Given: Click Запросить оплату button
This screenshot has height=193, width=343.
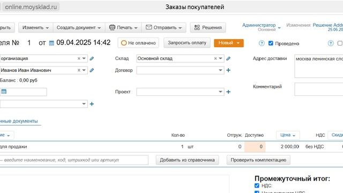Looking at the screenshot, I should [x=187, y=43].
